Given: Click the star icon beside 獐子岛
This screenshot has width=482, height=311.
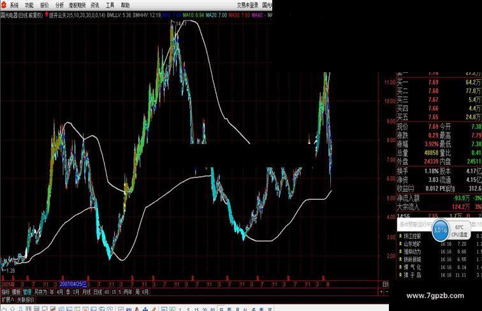Looking at the screenshot, I should click(400, 275).
